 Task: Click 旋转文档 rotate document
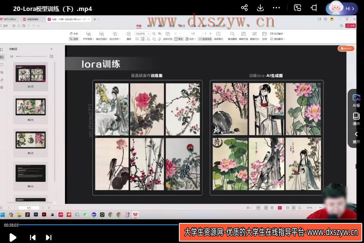click(168, 36)
